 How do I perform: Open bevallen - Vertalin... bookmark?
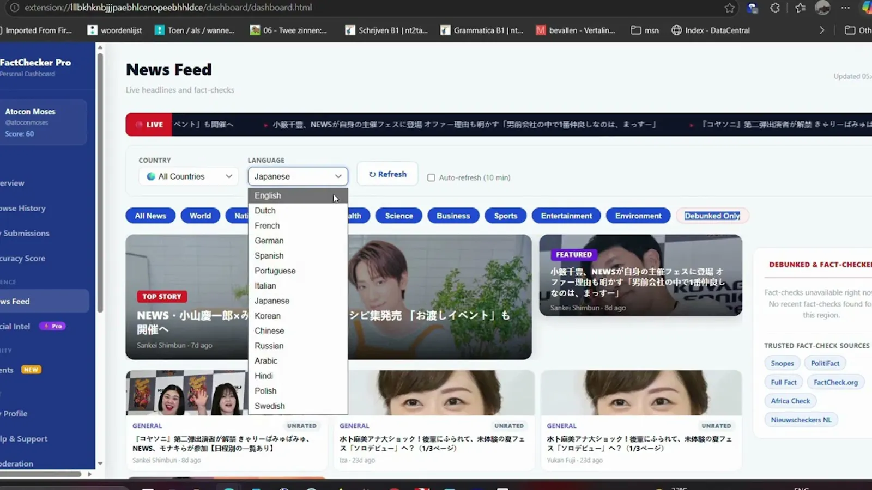click(576, 30)
